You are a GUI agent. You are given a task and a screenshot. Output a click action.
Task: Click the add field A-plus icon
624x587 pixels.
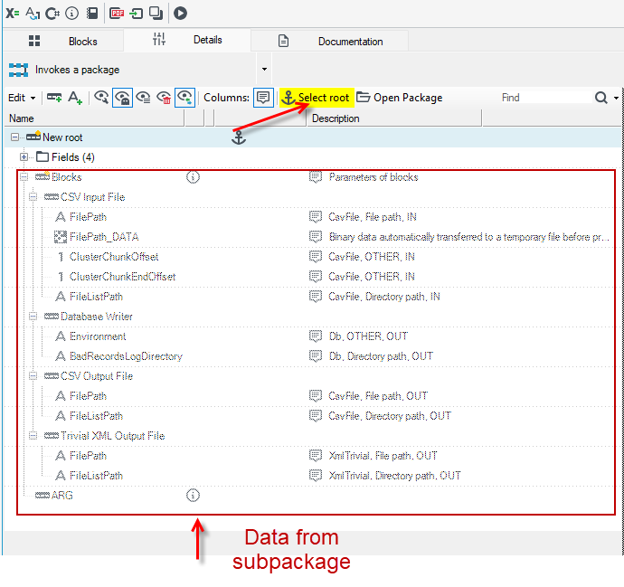(75, 98)
